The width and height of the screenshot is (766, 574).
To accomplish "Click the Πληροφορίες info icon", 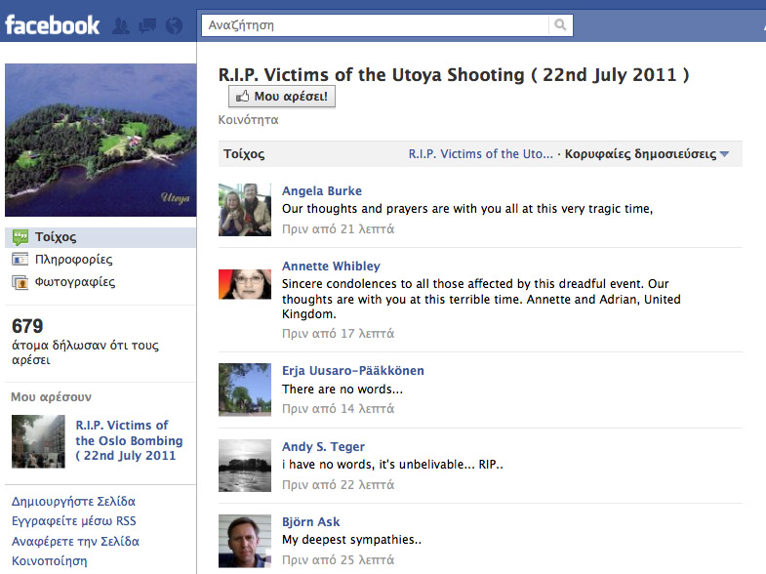I will (x=20, y=260).
